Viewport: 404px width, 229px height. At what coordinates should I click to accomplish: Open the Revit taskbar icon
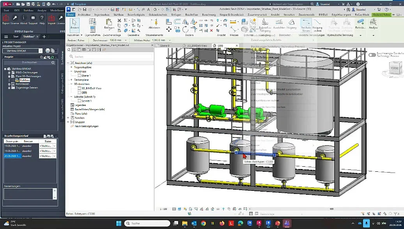click(268, 223)
